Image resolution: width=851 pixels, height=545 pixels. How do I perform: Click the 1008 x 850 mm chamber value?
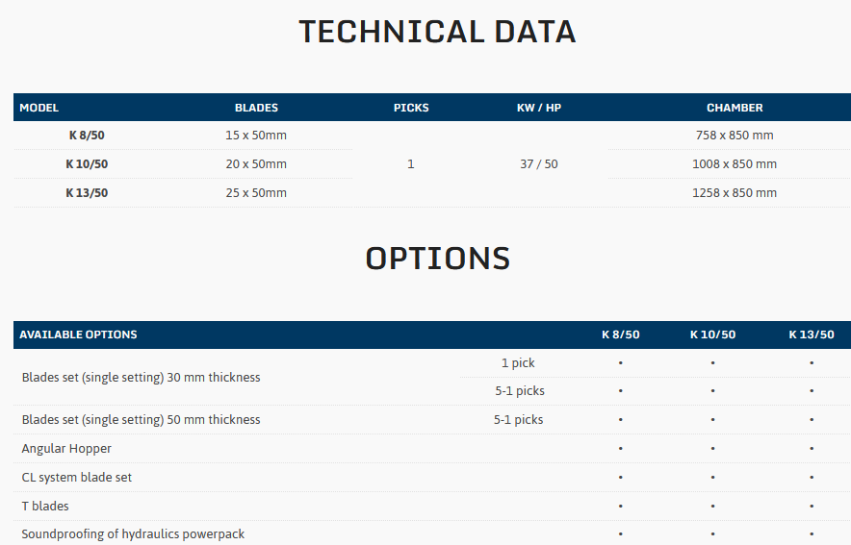[x=735, y=164]
